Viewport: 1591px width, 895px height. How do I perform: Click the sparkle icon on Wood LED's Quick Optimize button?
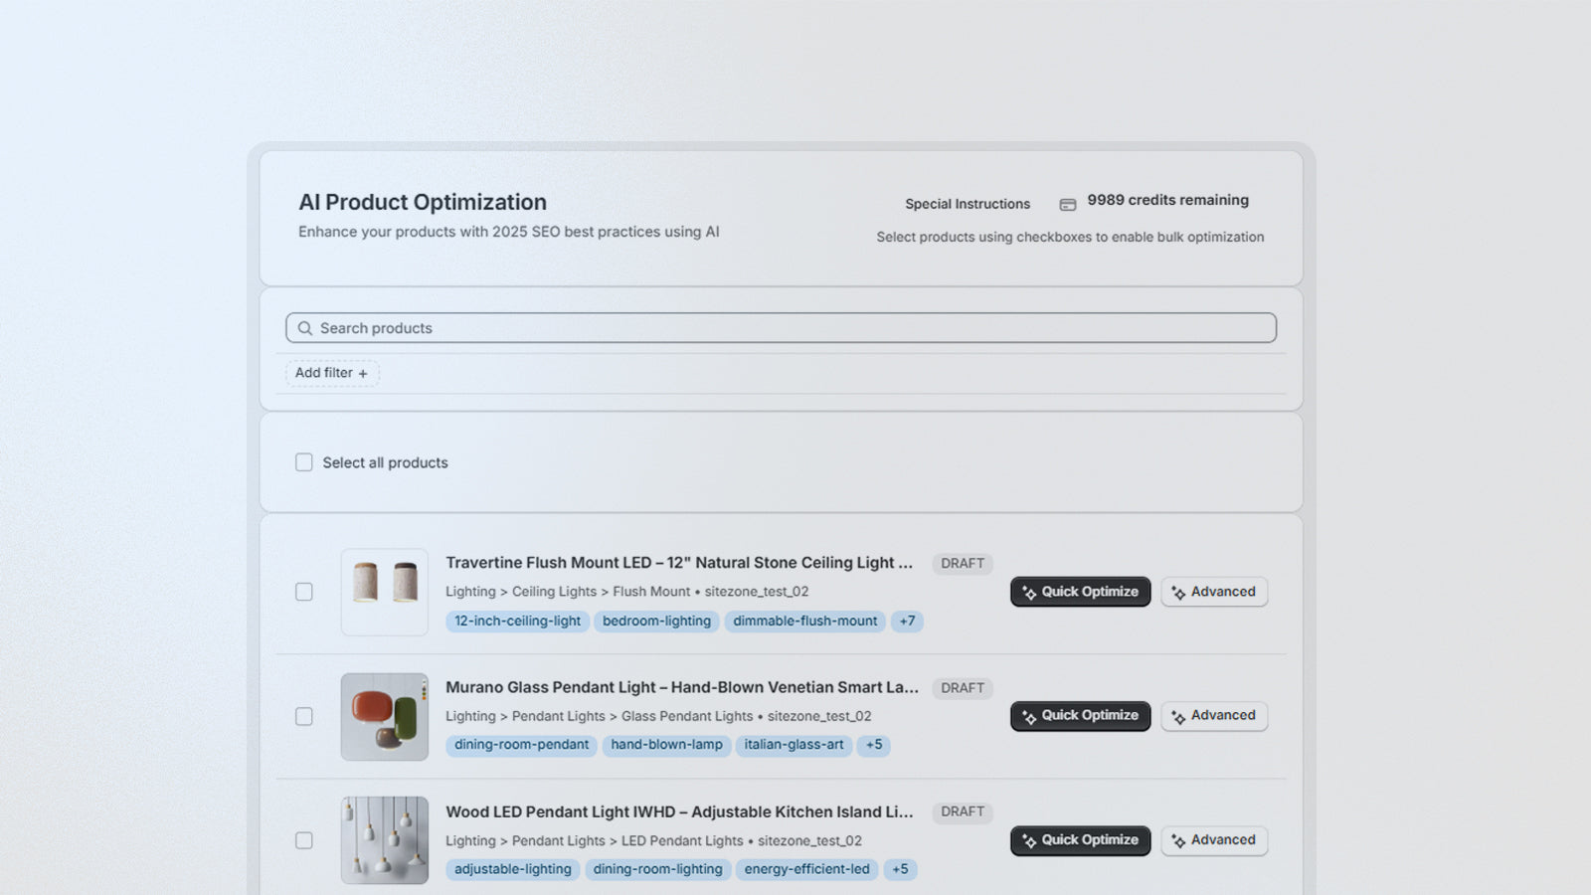[1027, 840]
